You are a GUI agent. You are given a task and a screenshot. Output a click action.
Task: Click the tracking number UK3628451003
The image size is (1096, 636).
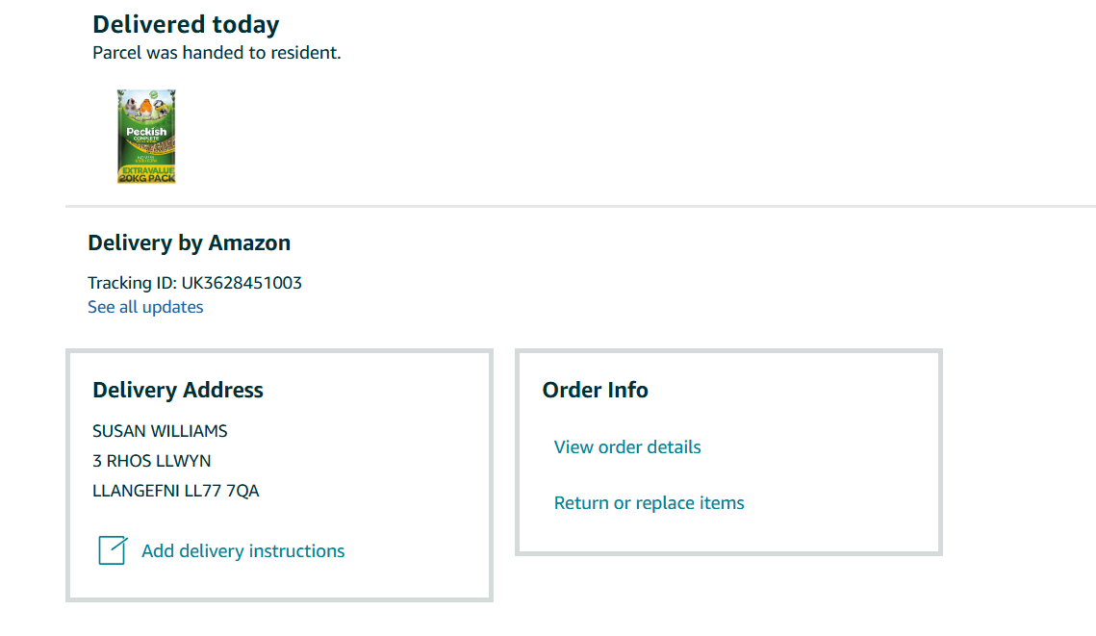pos(242,283)
